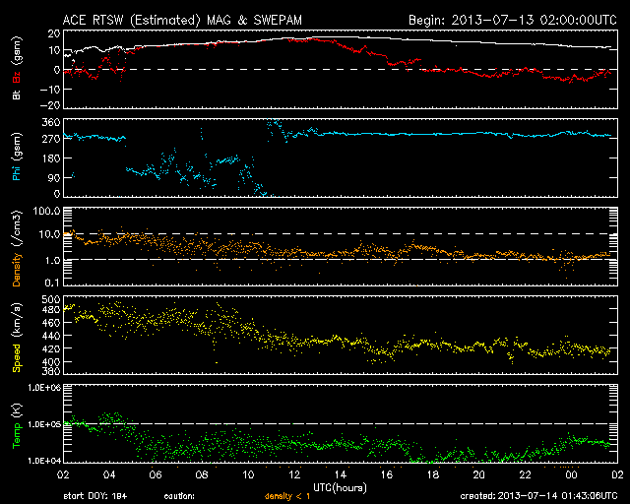Click the 'created: 2013-07-14 01:43:06UTC' timestamp
Image resolution: width=630 pixels, height=504 pixels.
(x=538, y=496)
